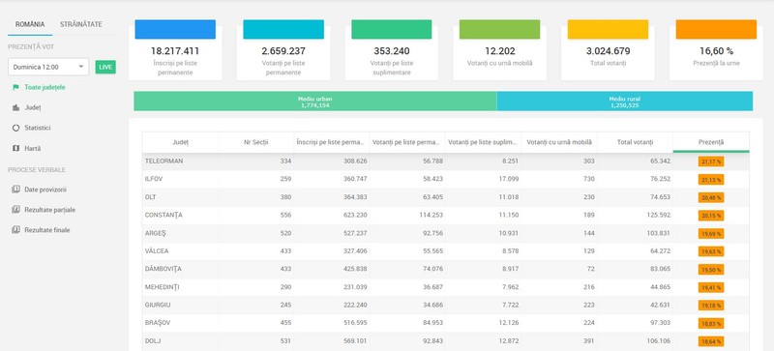The width and height of the screenshot is (774, 351).
Task: Click the green LIVE button
Action: coord(105,67)
